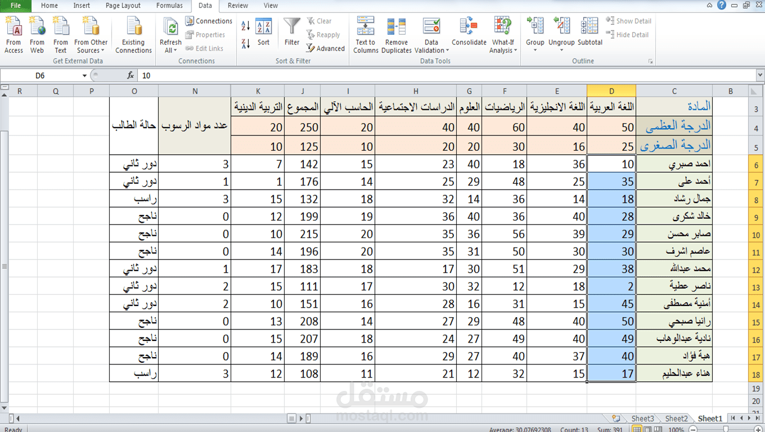Screen dimensions: 765x432
Task: Click the Name Box showing D6
Action: 40,75
